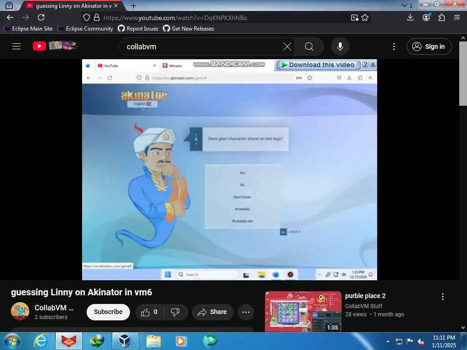Reload the YouTube page

pos(41,18)
